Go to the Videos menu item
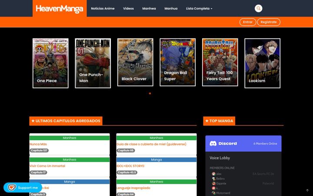Image resolution: width=313 pixels, height=196 pixels. pos(128,8)
